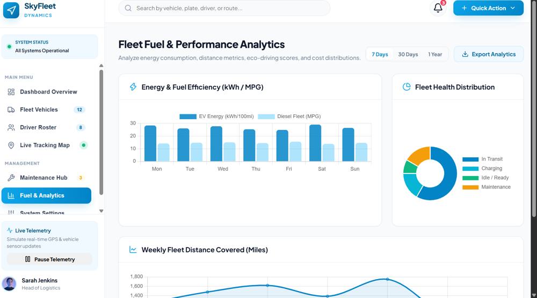This screenshot has width=537, height=298.
Task: Select Fuel & Analytics menu item
Action: 46,195
